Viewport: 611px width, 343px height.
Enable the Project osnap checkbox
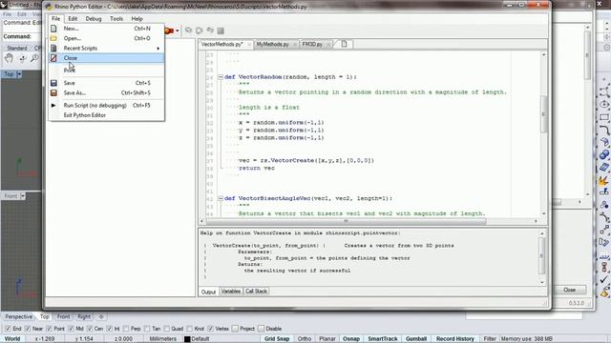coord(235,329)
